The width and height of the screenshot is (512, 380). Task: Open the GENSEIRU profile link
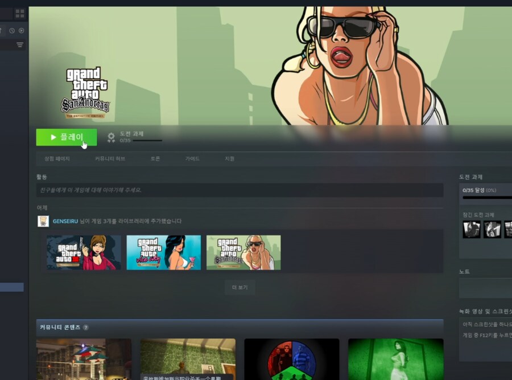click(x=65, y=221)
